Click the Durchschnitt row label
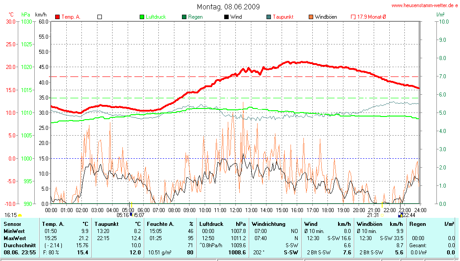The image size is (460, 261). coord(19,245)
